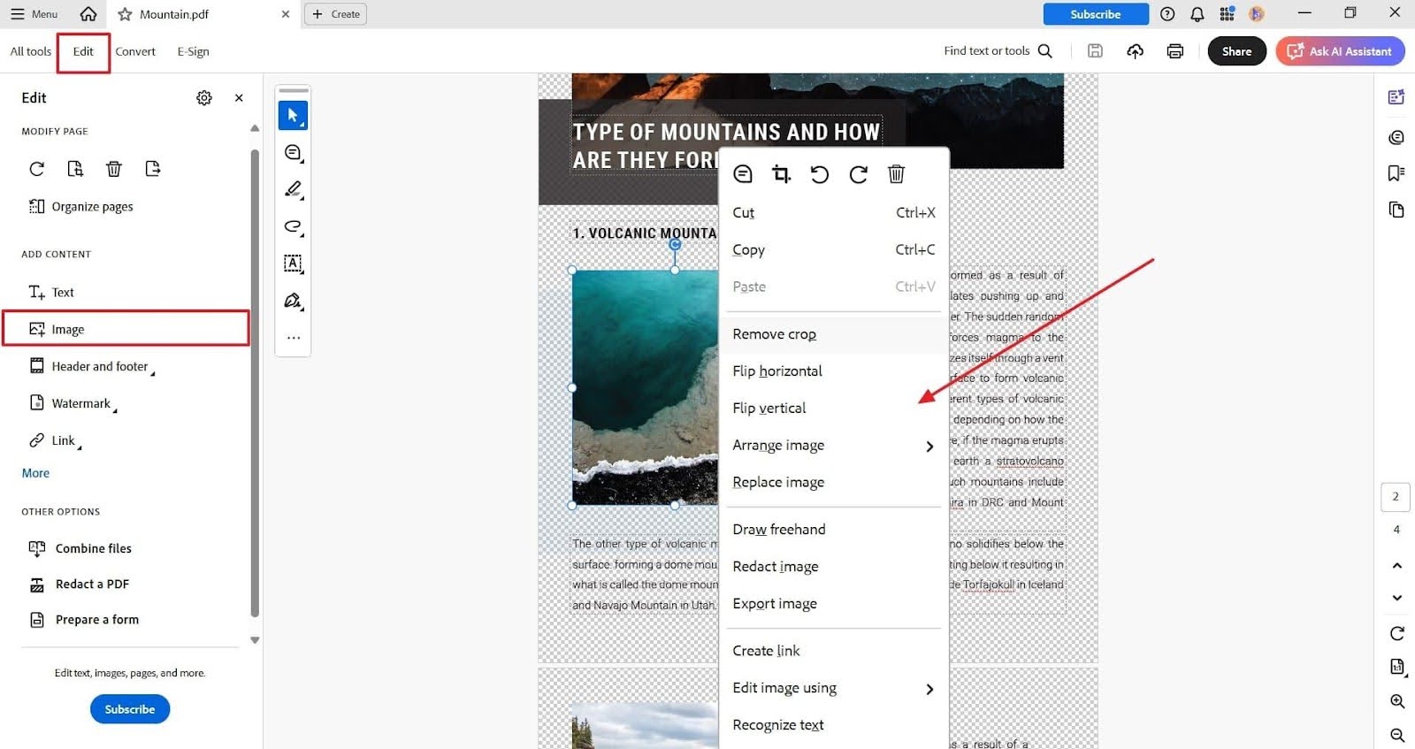1415x749 pixels.
Task: Save the file with floppy disk icon
Action: point(1095,51)
